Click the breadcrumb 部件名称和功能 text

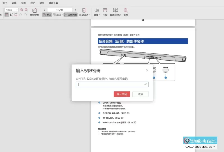pyautogui.click(x=105, y=35)
